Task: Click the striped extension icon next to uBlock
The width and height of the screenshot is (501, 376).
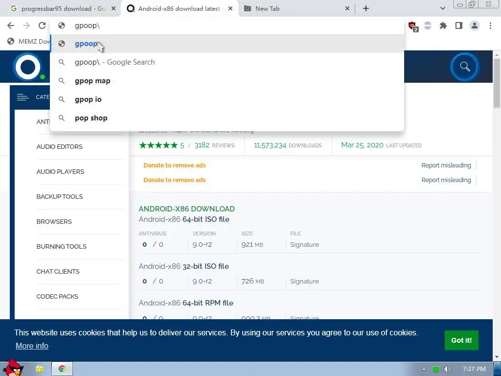Action: coord(428,25)
